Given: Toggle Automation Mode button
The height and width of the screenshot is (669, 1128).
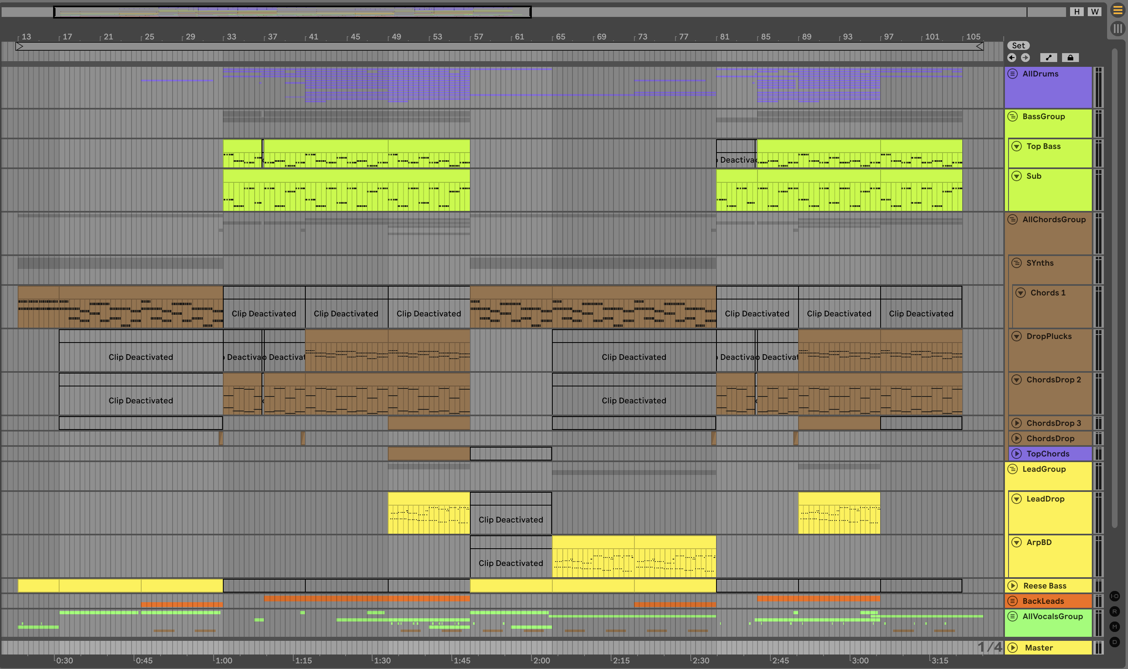Looking at the screenshot, I should 1048,58.
